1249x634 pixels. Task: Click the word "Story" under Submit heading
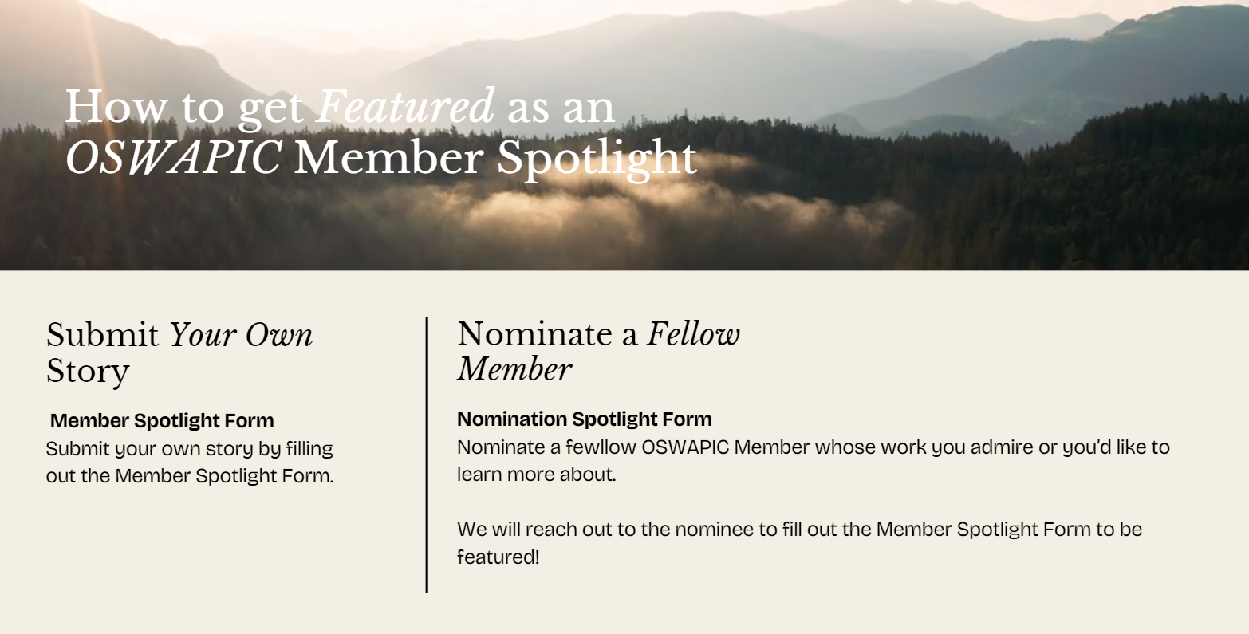click(x=88, y=372)
